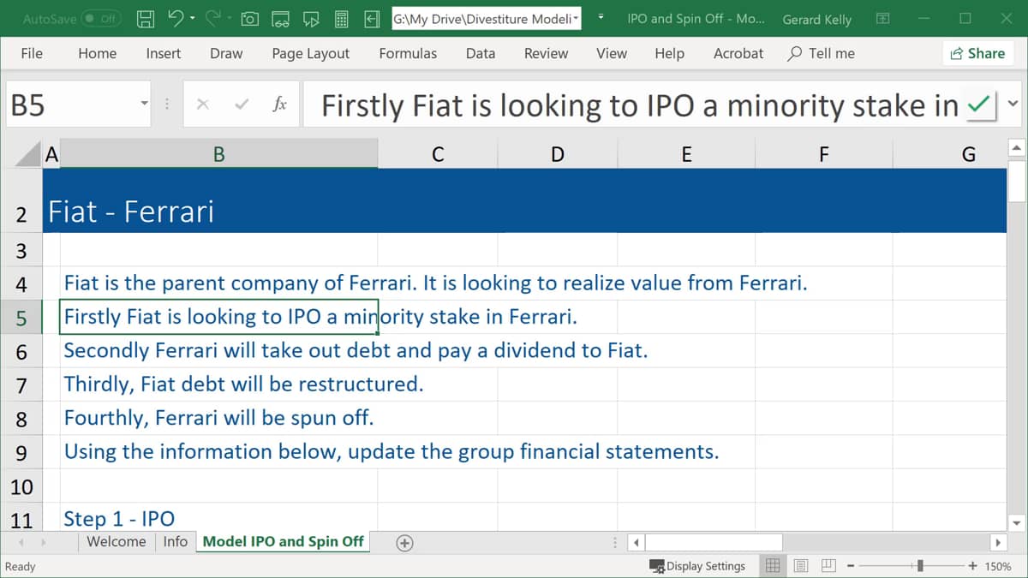Switch to the Info sheet tab
The height and width of the screenshot is (578, 1028).
point(175,541)
